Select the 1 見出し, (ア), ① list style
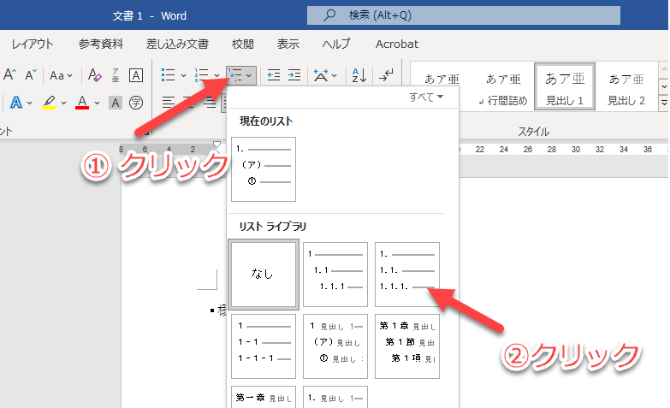The width and height of the screenshot is (670, 408). click(335, 346)
